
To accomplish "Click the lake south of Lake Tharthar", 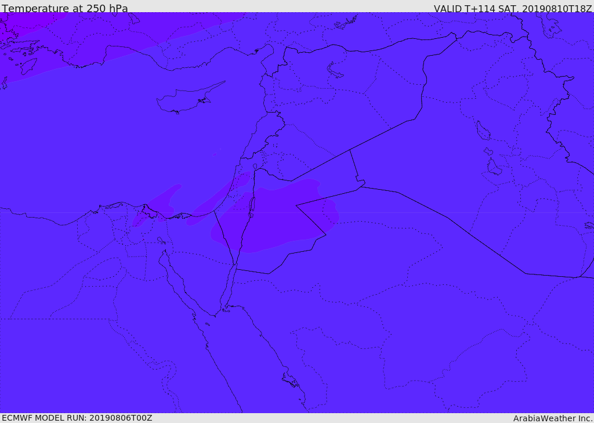I will click(x=494, y=167).
